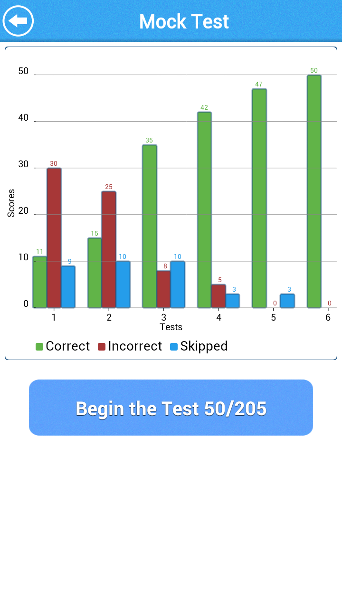Tap the blue skipped bar labeled 9
This screenshot has width=342, height=608.
pyautogui.click(x=68, y=287)
